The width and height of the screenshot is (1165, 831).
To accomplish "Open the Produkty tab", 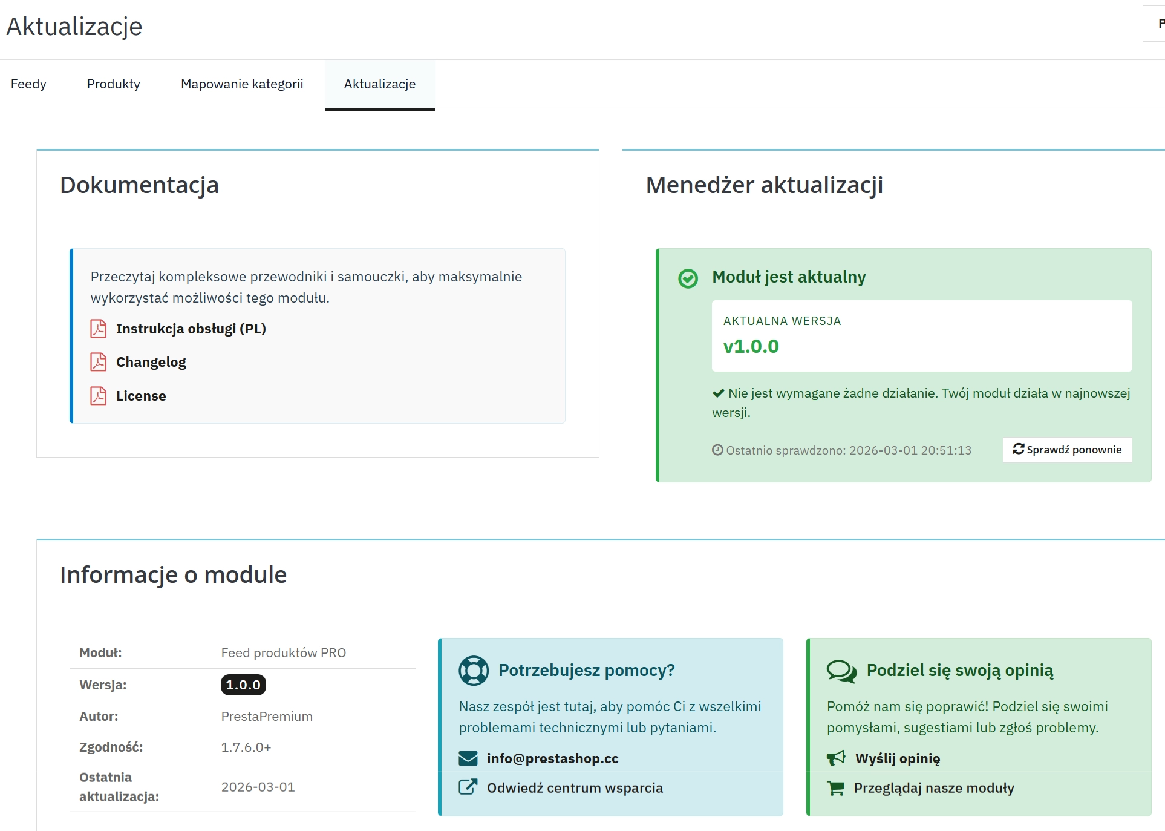I will point(113,84).
